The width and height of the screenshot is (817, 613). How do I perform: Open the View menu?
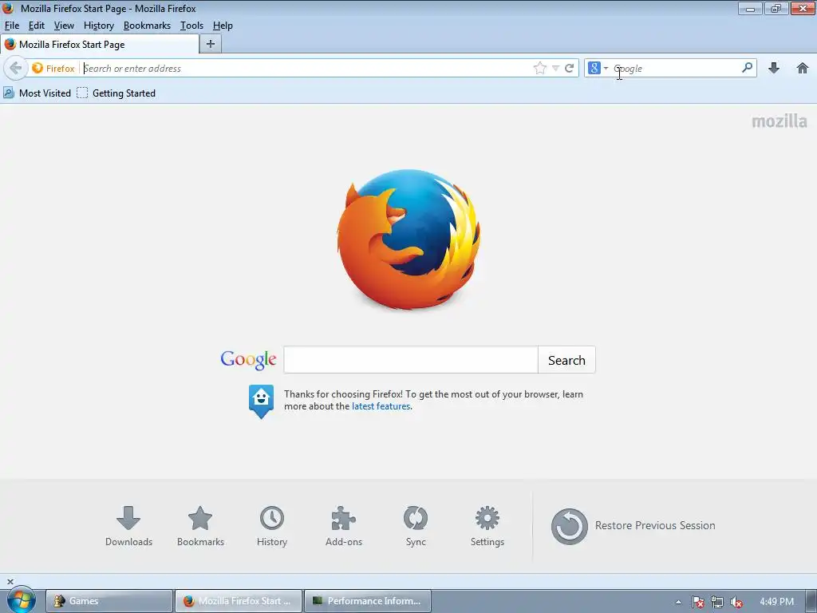[x=64, y=26]
